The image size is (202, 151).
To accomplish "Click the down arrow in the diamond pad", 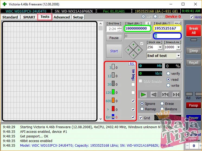I will pos(133,55).
